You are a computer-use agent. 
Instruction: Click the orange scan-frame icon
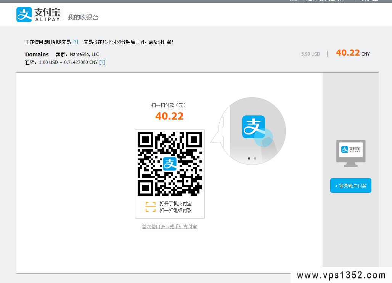click(151, 207)
